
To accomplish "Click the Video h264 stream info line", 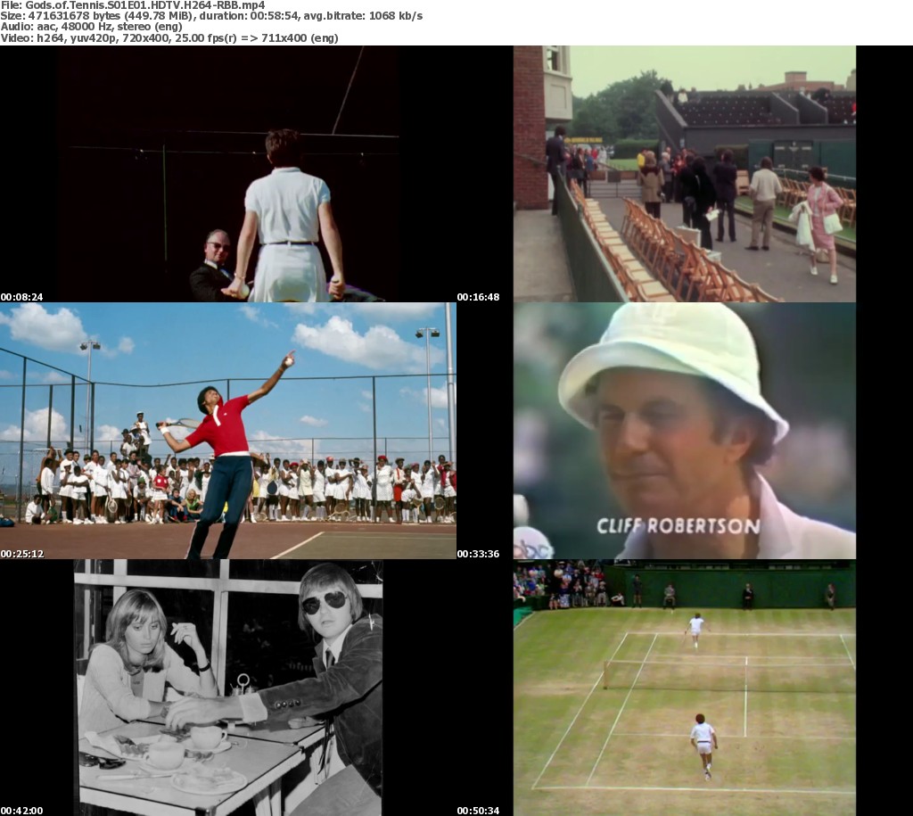I will 169,38.
